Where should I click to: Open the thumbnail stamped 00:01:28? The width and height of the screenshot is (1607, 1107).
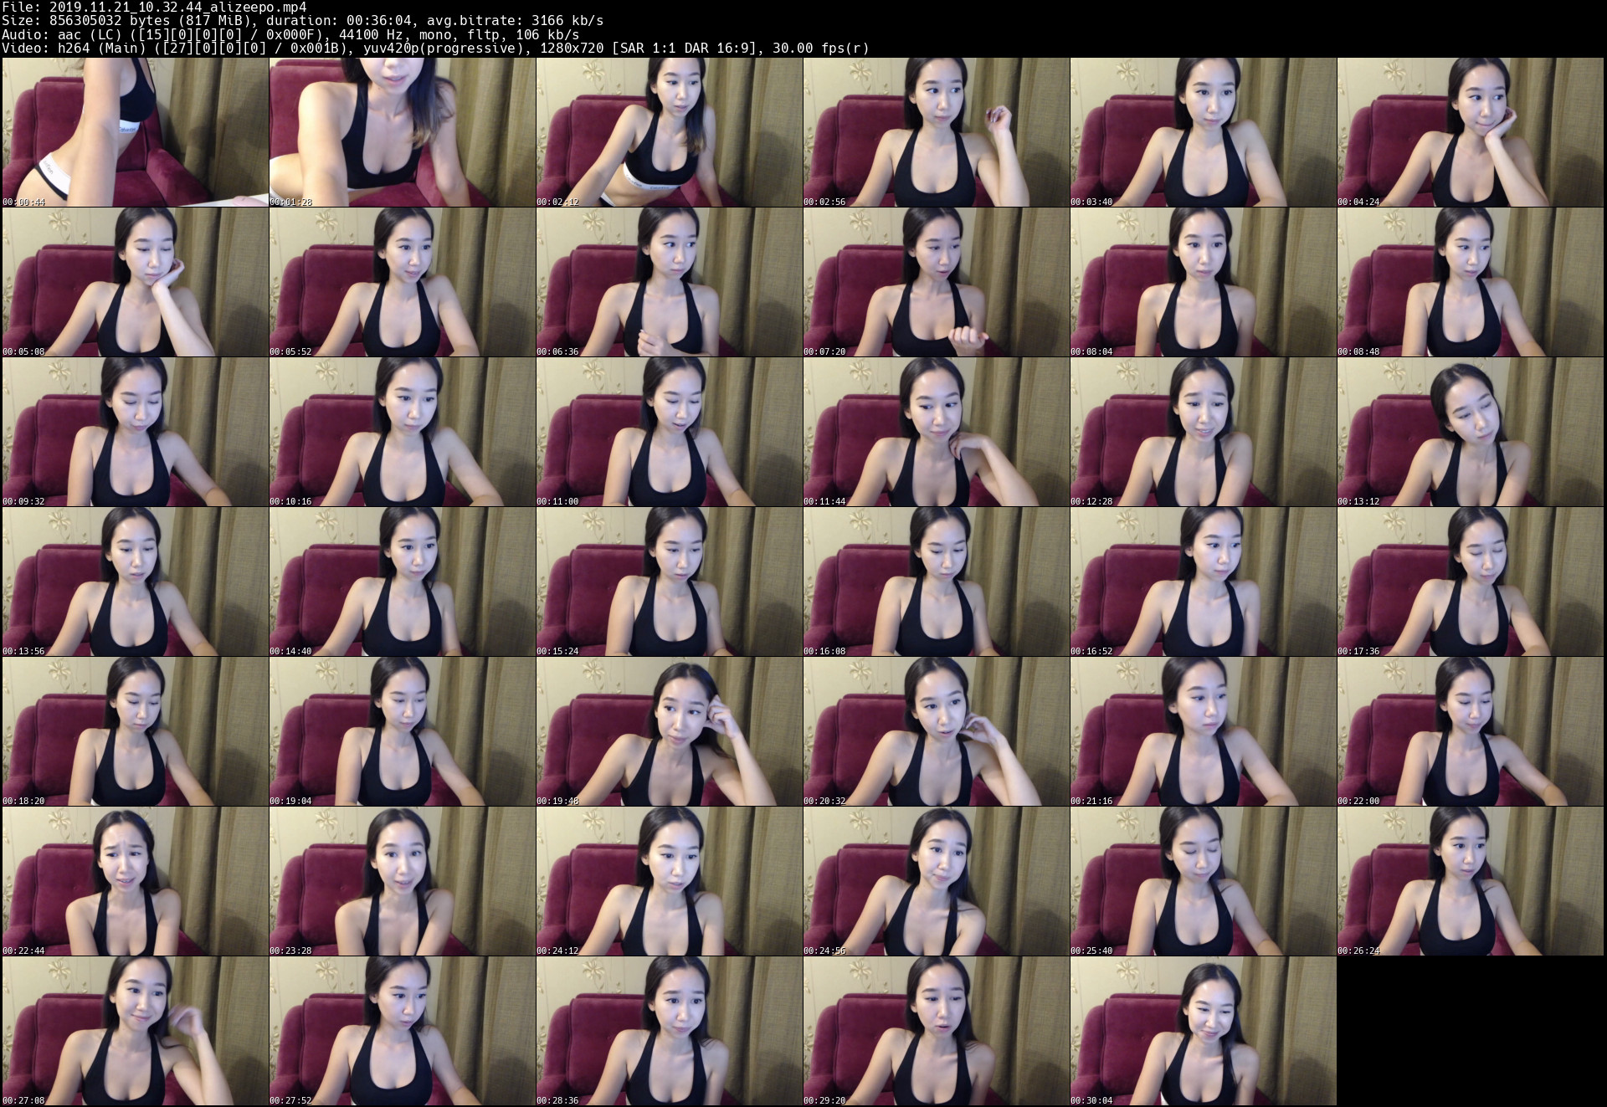(x=402, y=132)
